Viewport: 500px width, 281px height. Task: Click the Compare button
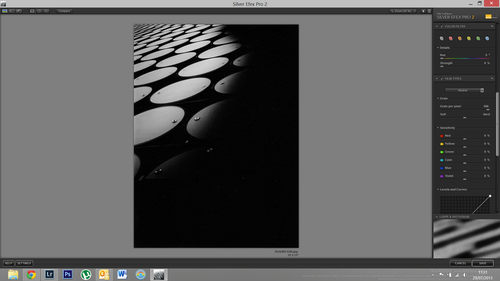pos(64,11)
